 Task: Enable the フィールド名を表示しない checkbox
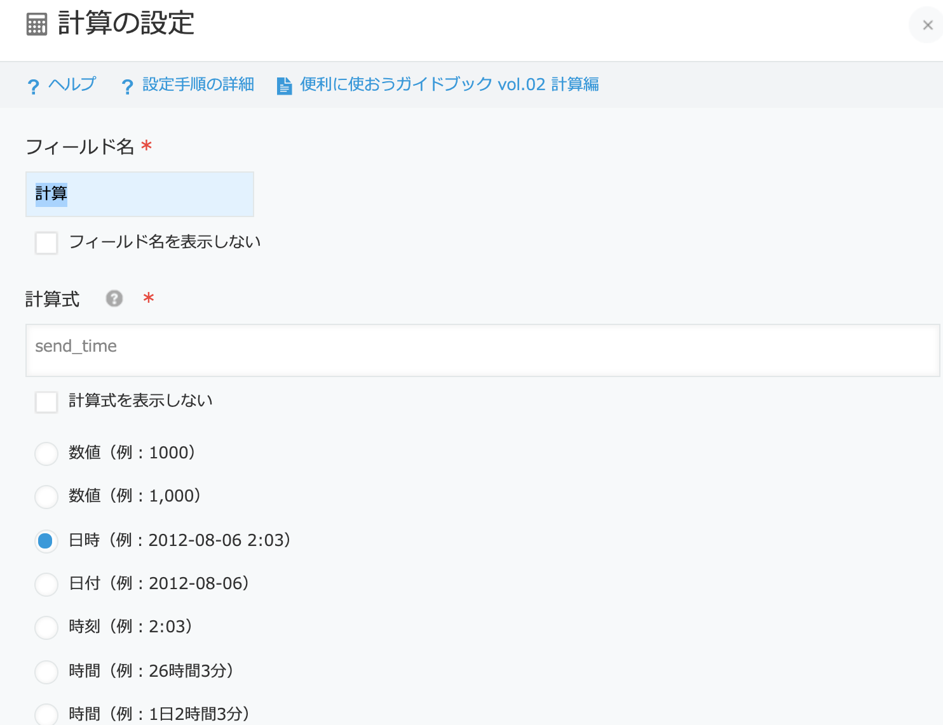pos(46,243)
